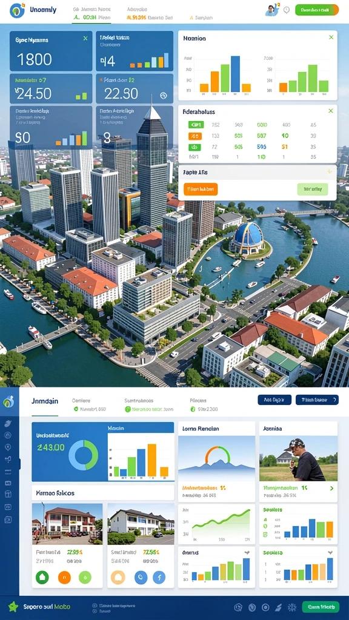The height and width of the screenshot is (620, 349).
Task: Close the 1800 stat card
Action: [x=85, y=38]
